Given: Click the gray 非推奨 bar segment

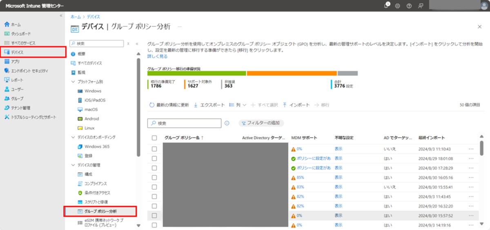Looking at the screenshot, I should 347,74.
